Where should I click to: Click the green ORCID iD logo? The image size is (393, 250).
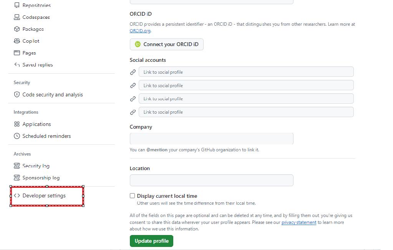pos(138,44)
